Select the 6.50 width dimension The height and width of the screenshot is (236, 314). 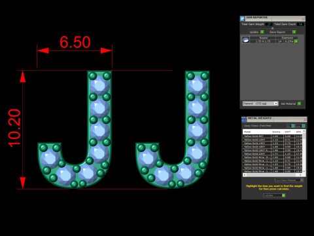point(75,42)
